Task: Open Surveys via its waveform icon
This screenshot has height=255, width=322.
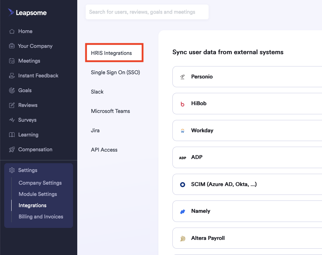Action: (12, 120)
